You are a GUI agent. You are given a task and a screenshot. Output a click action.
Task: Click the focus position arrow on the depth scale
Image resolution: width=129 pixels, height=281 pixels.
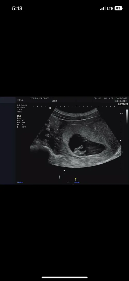(x=121, y=141)
